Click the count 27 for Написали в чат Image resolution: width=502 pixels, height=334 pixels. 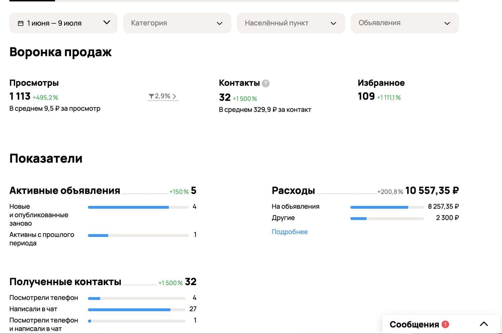point(193,309)
